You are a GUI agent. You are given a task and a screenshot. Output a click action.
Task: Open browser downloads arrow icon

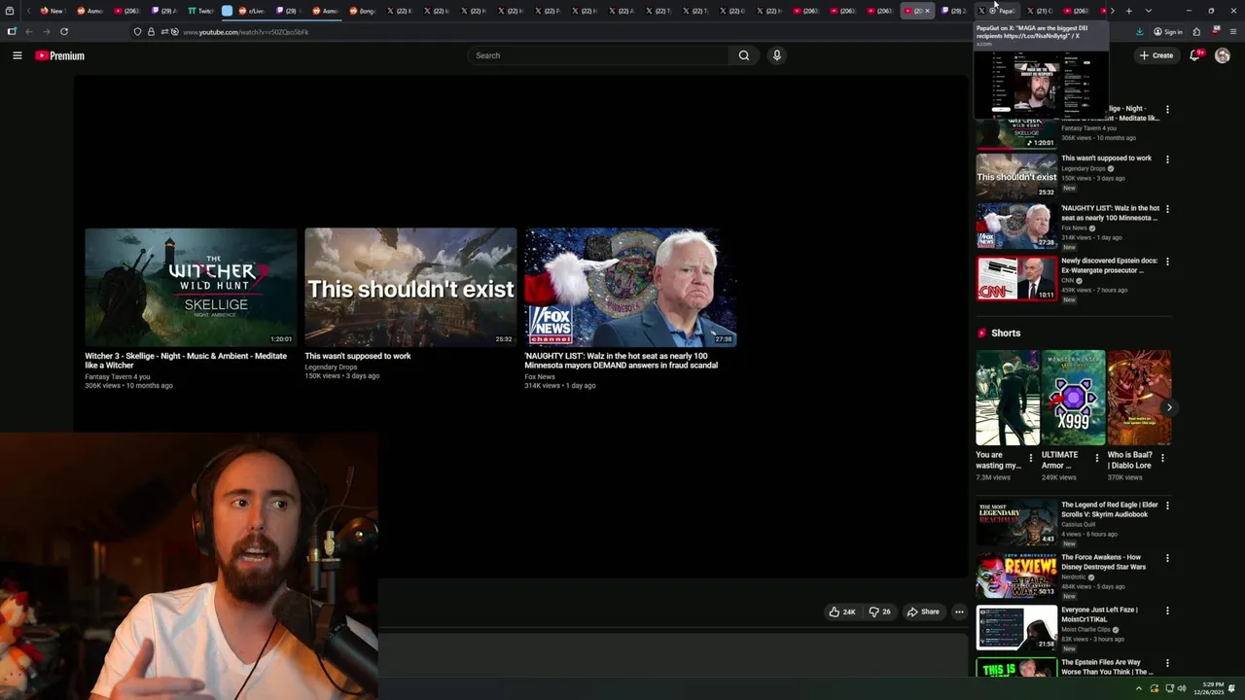pyautogui.click(x=1139, y=31)
